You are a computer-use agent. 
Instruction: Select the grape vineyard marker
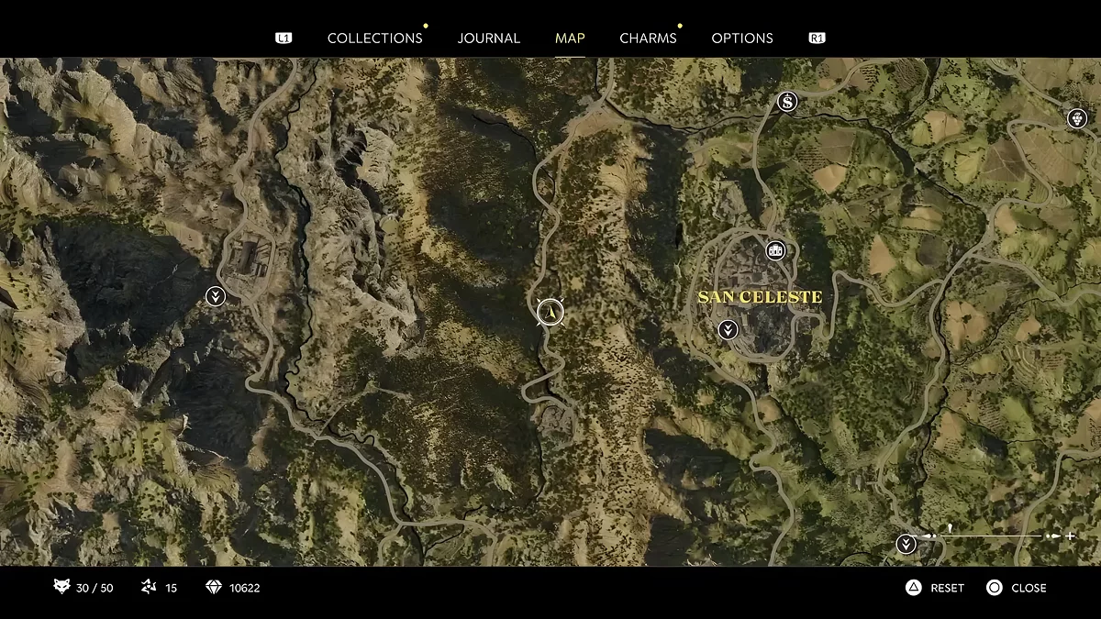click(1075, 118)
